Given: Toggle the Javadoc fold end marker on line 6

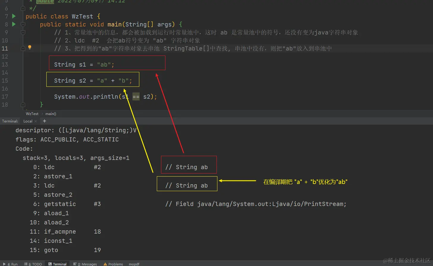Looking at the screenshot, I should 23,8.
